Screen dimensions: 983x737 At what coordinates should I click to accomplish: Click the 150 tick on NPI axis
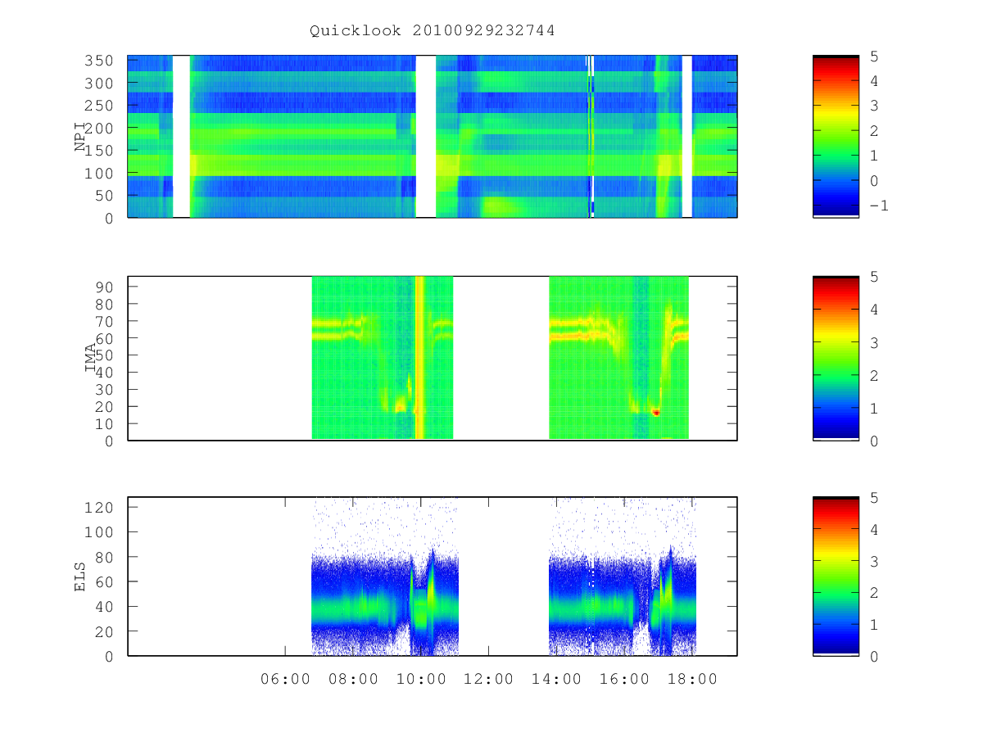click(x=100, y=151)
